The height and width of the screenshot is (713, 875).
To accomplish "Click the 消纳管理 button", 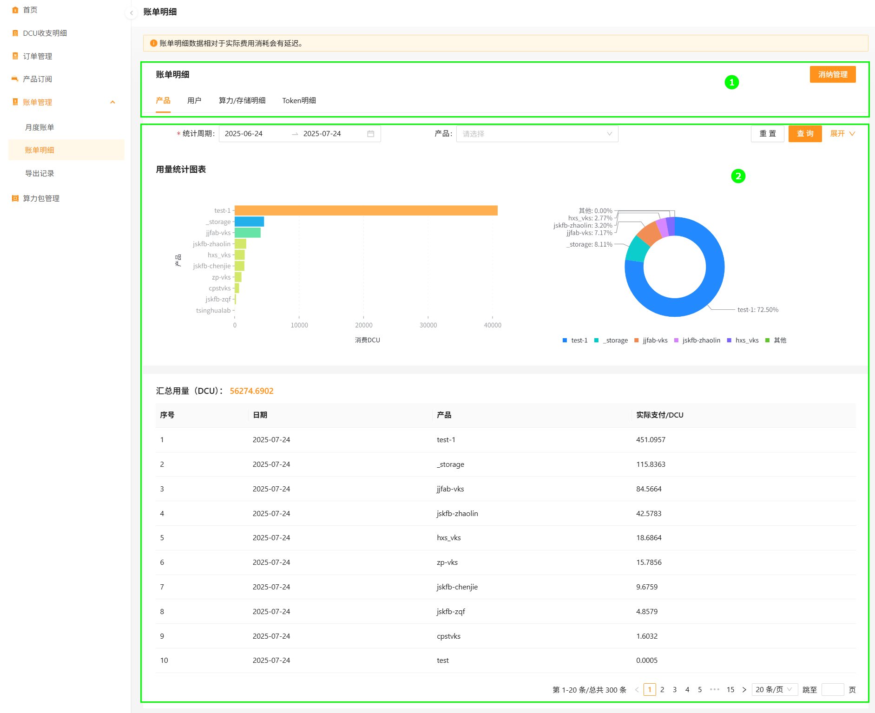I will coord(832,74).
